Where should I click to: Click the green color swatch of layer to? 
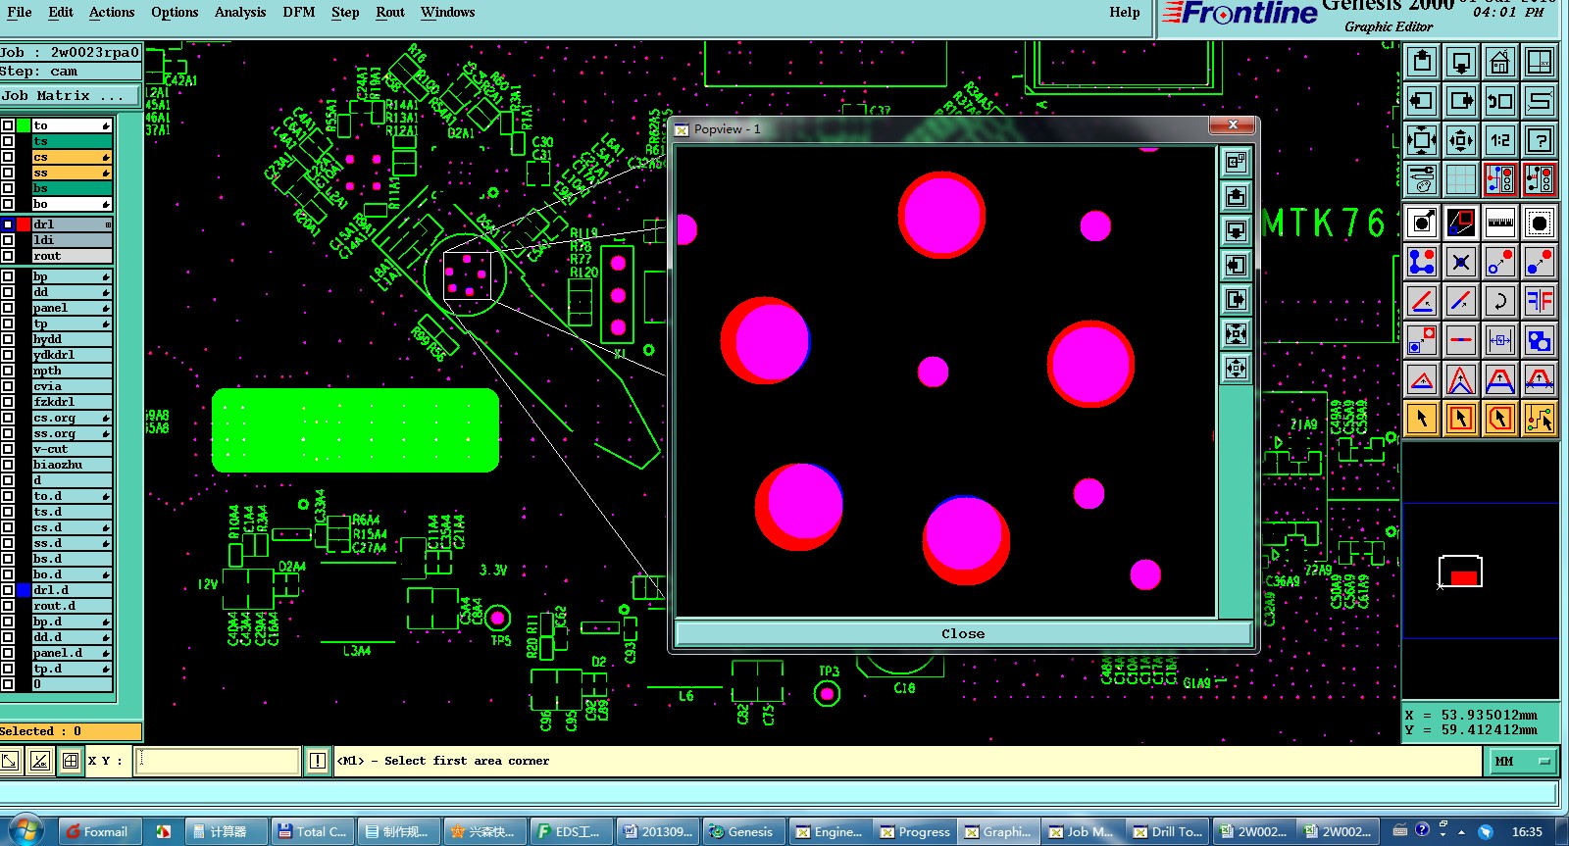click(24, 125)
